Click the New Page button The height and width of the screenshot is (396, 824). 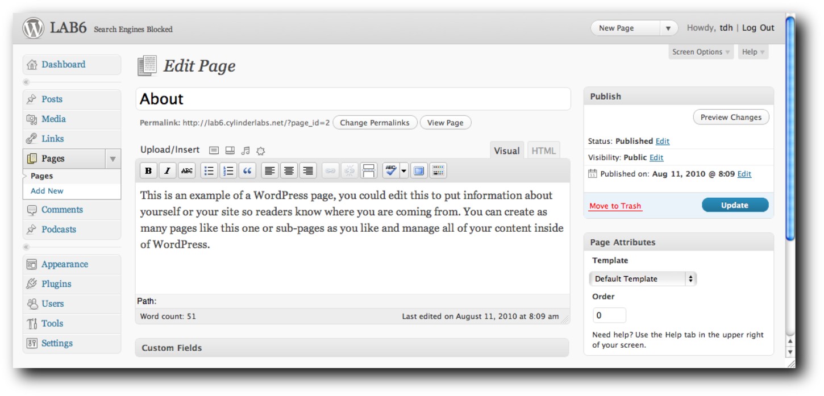pos(625,28)
